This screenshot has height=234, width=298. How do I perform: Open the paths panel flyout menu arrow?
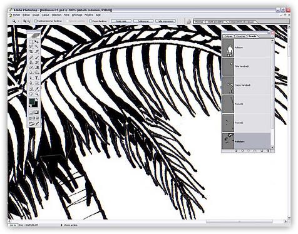tap(272, 36)
